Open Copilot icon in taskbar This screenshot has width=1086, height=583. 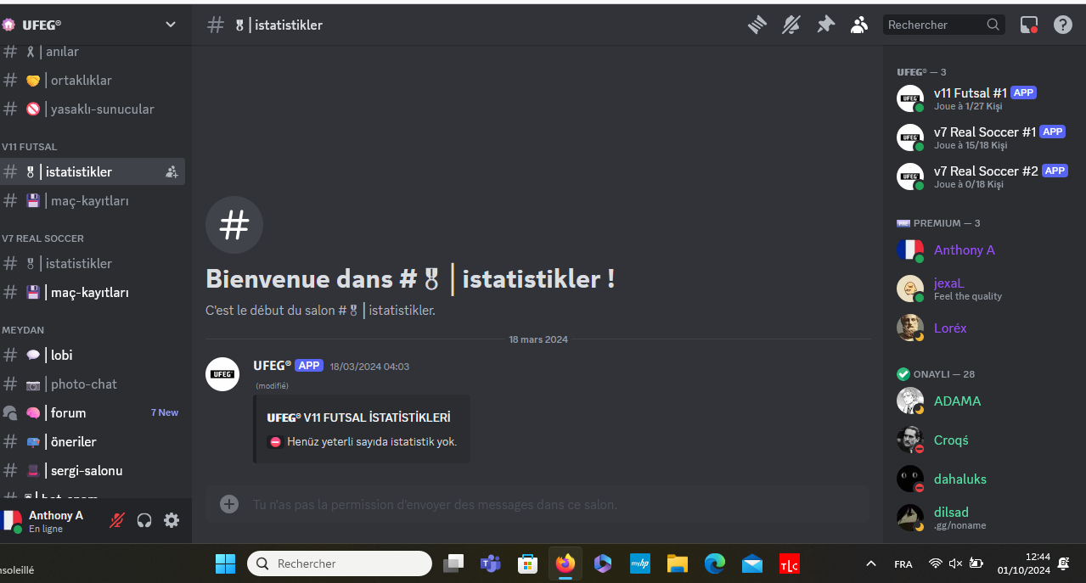point(603,563)
